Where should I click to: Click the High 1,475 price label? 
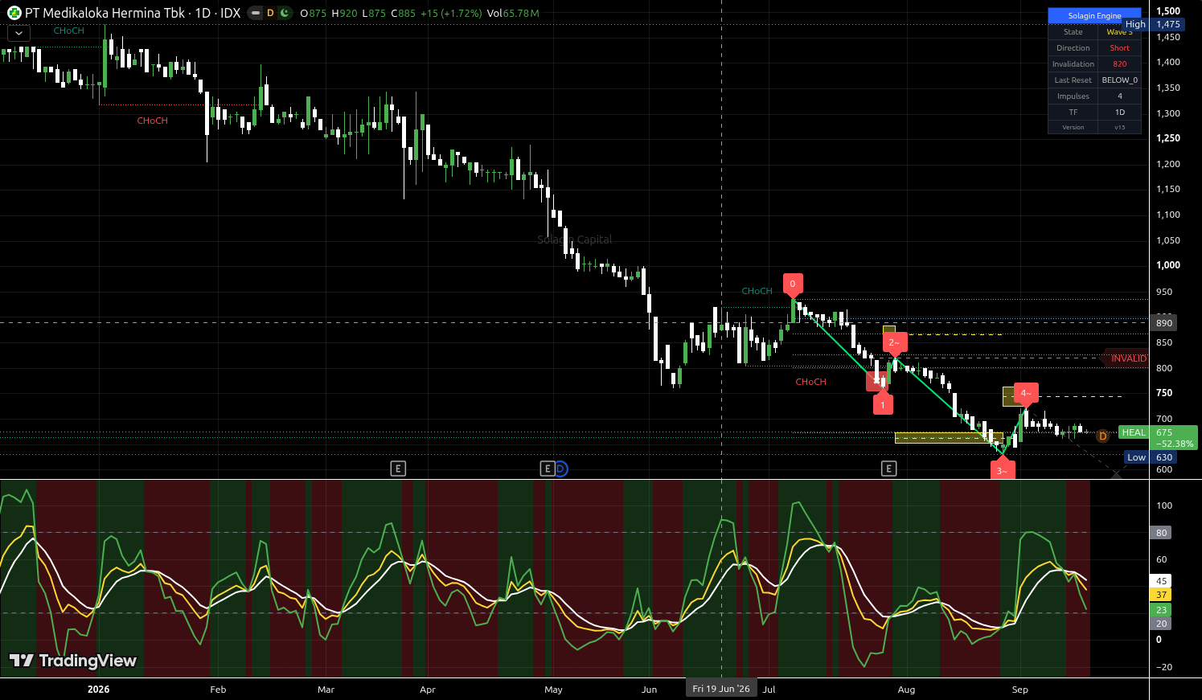(x=1154, y=24)
